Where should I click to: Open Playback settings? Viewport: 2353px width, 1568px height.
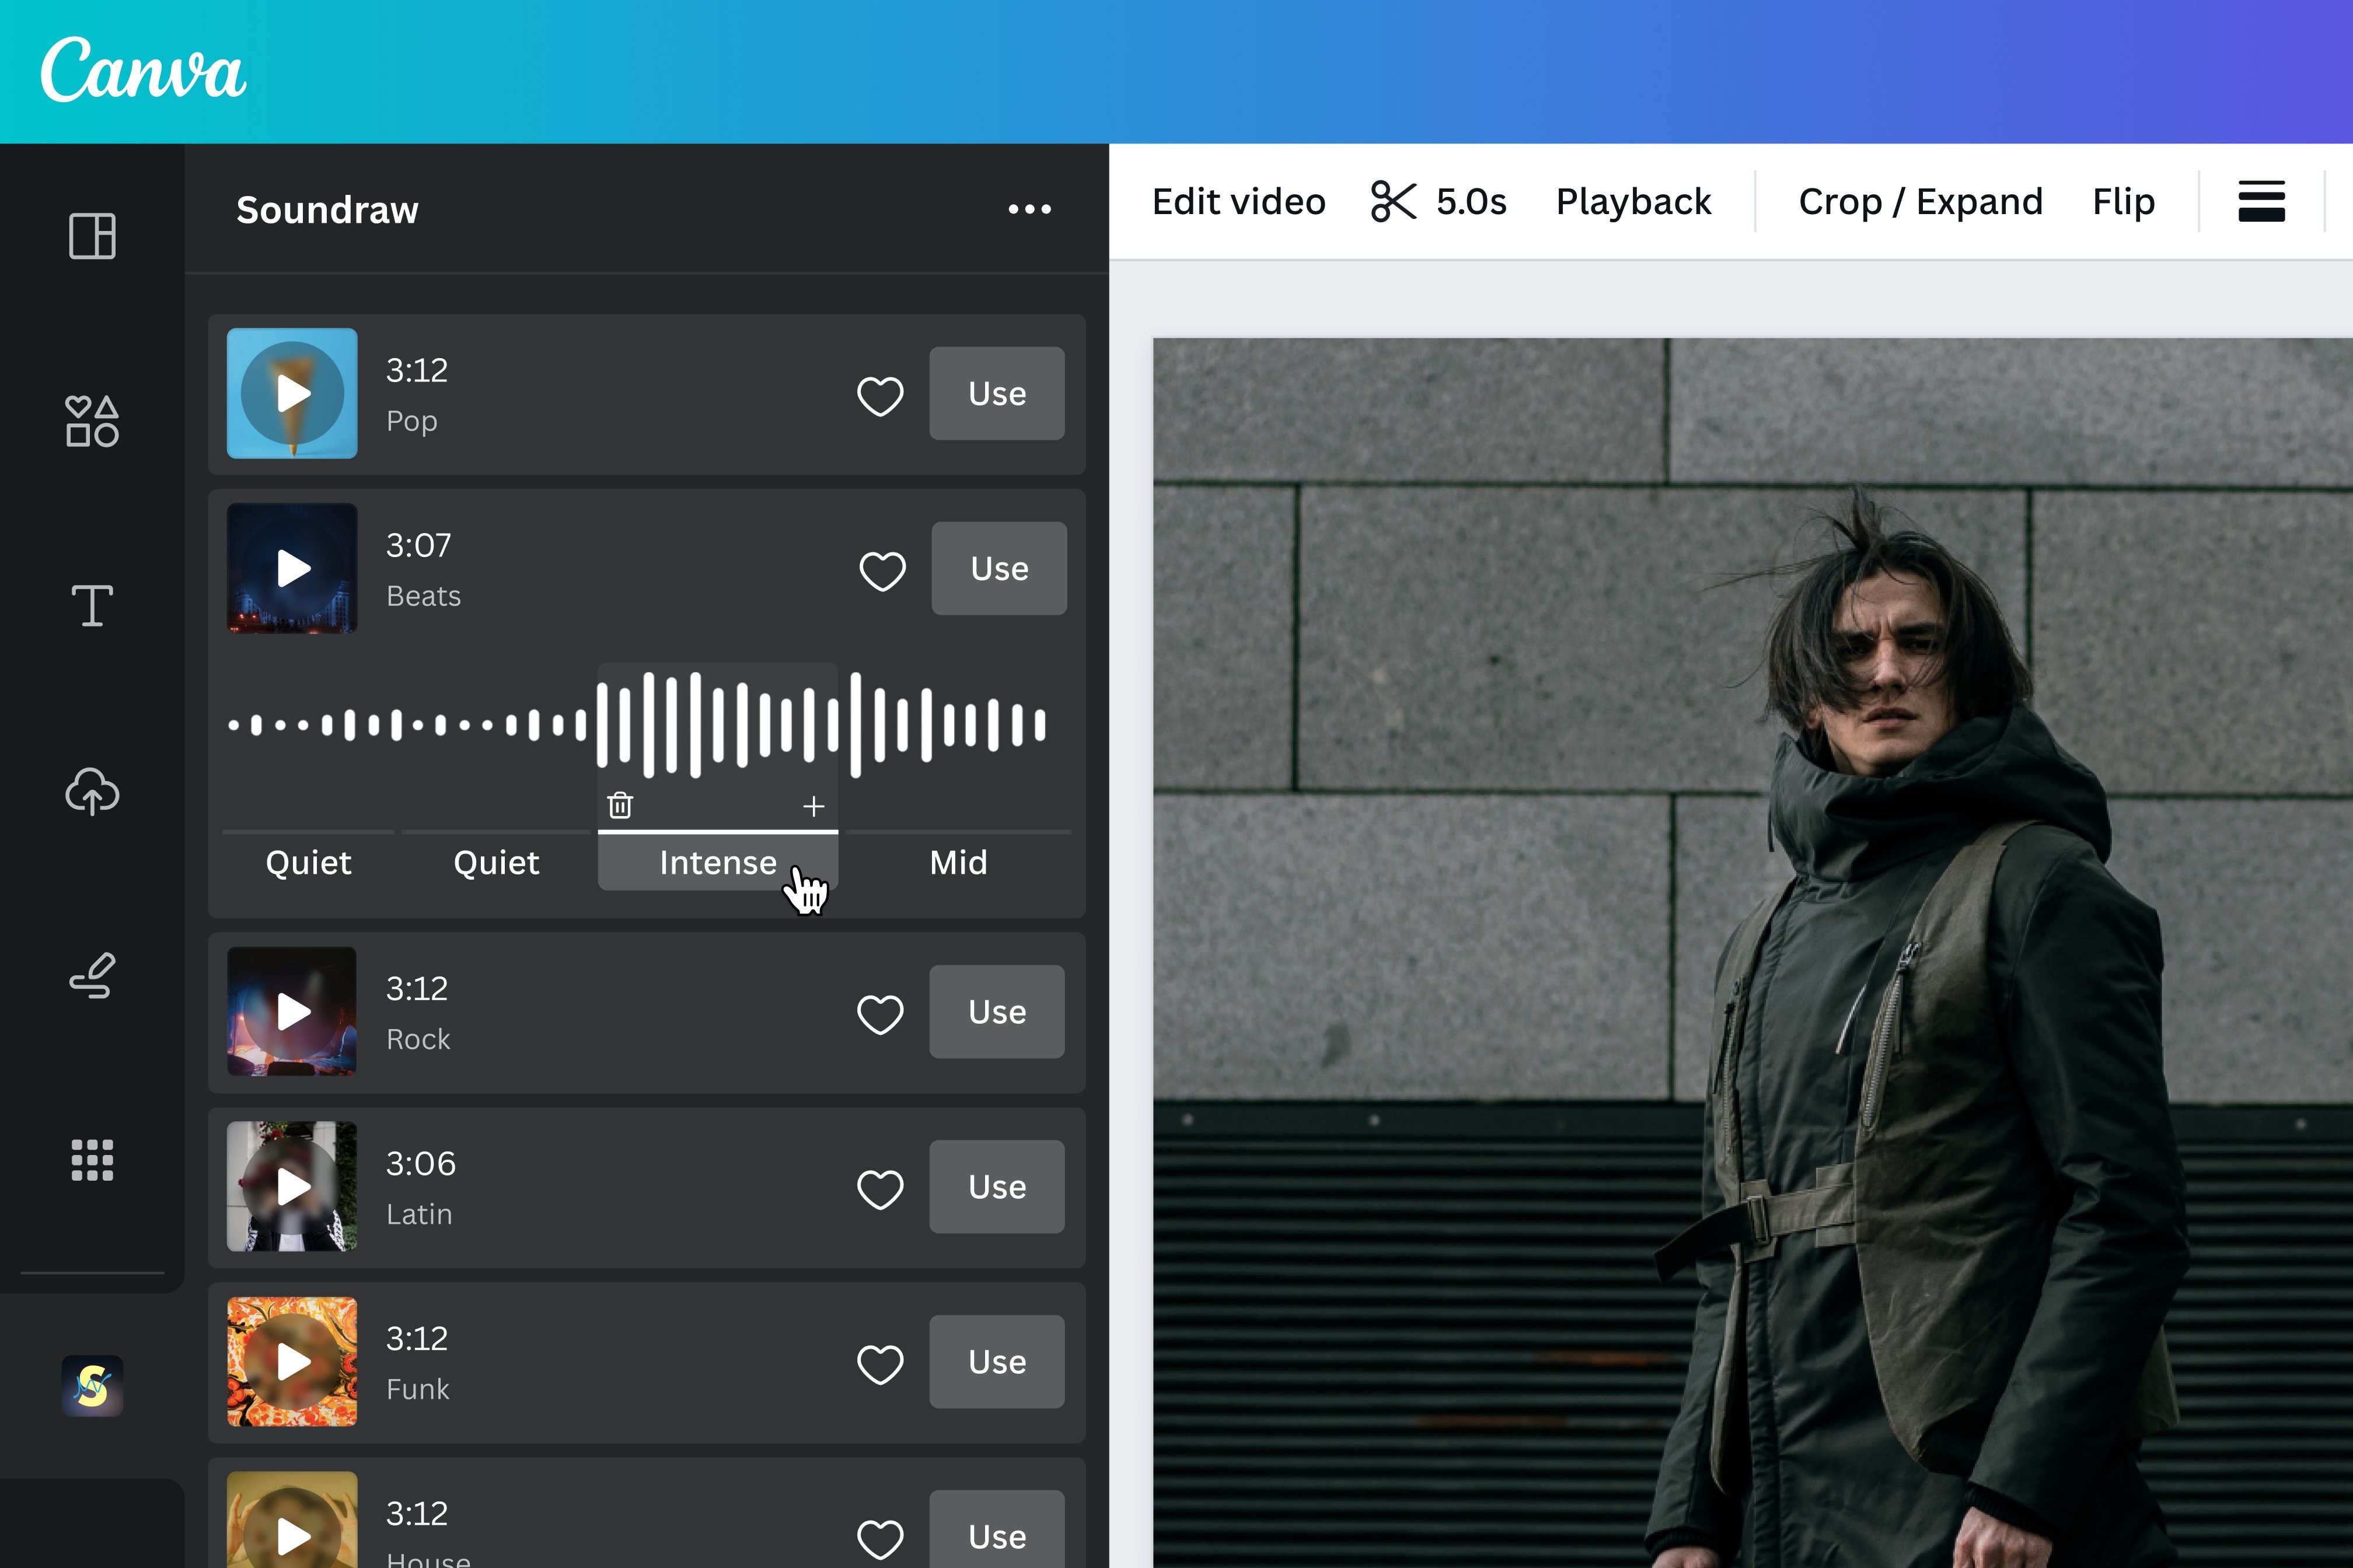1633,201
